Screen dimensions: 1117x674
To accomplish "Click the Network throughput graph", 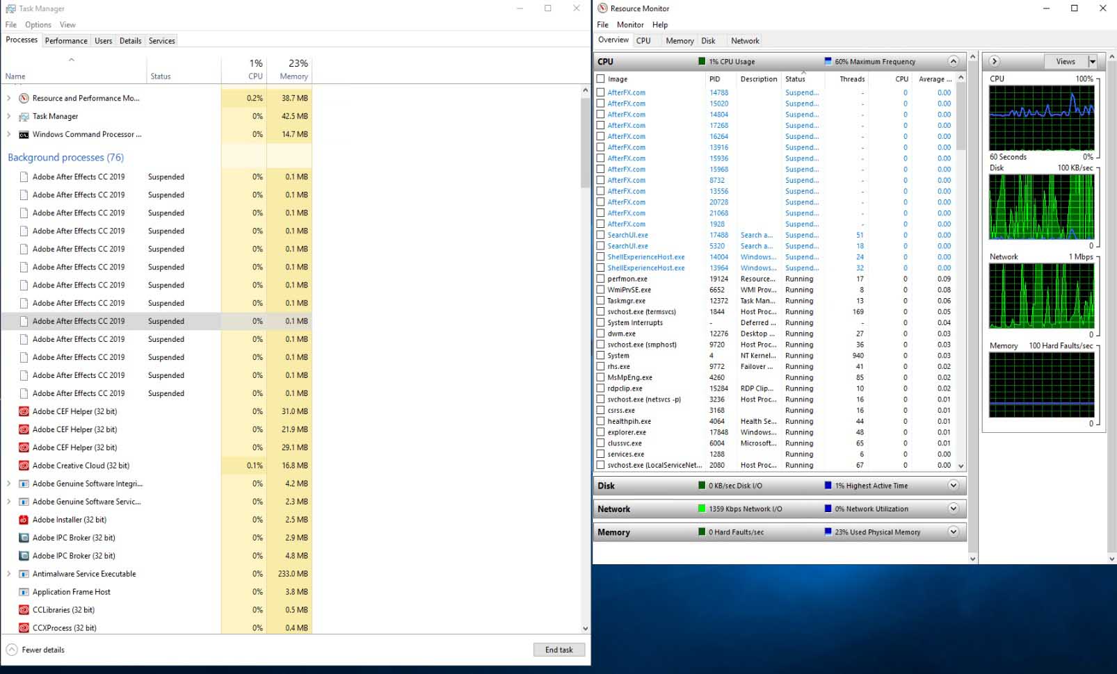I will click(x=1041, y=296).
